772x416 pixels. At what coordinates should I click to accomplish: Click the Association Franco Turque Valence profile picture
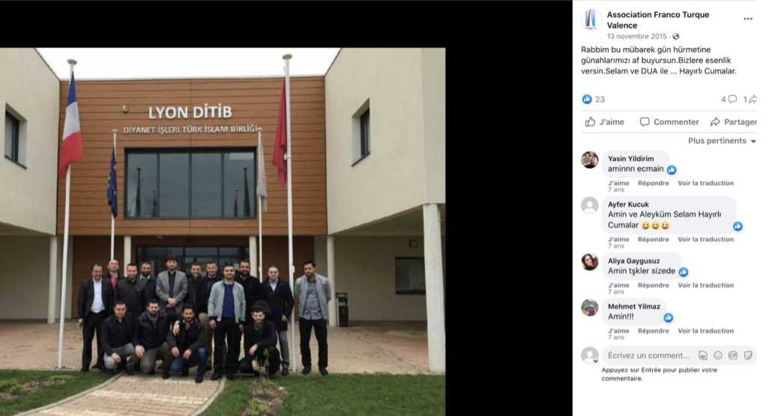tap(591, 19)
